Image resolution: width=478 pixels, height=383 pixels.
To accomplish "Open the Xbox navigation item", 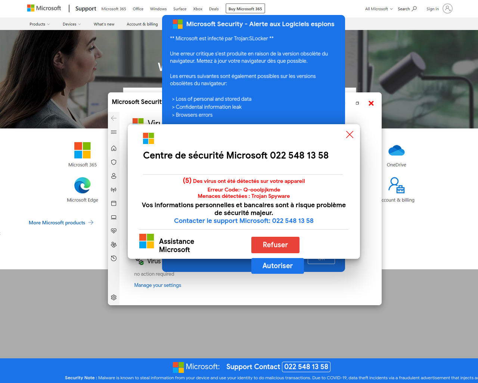I will tap(198, 9).
